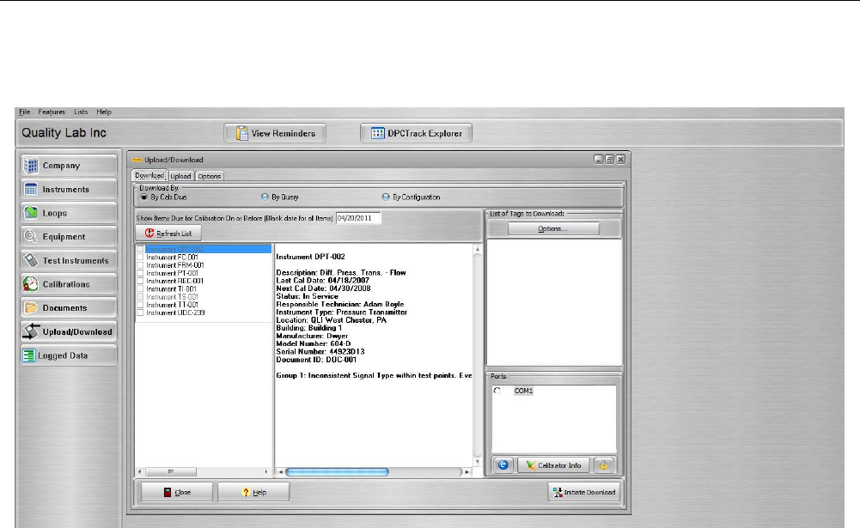Image resolution: width=860 pixels, height=528 pixels.
Task: Click the Document ID DOC-001 line
Action: pos(316,360)
